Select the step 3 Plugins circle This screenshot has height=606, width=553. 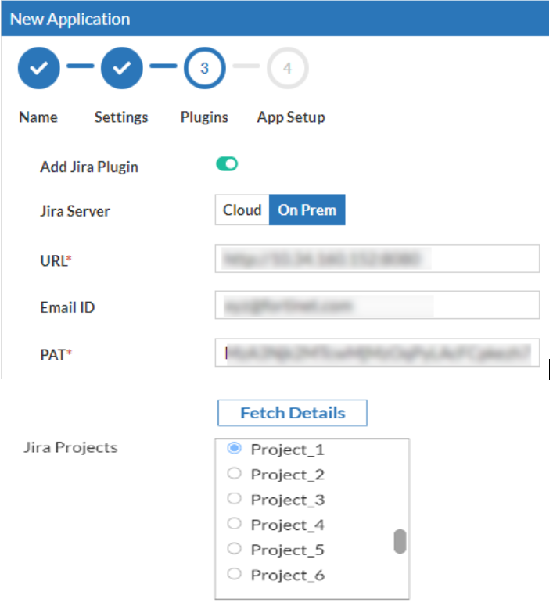tap(205, 68)
